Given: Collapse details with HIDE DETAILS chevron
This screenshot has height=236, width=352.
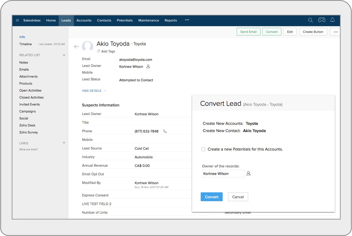Looking at the screenshot, I should click(x=105, y=91).
